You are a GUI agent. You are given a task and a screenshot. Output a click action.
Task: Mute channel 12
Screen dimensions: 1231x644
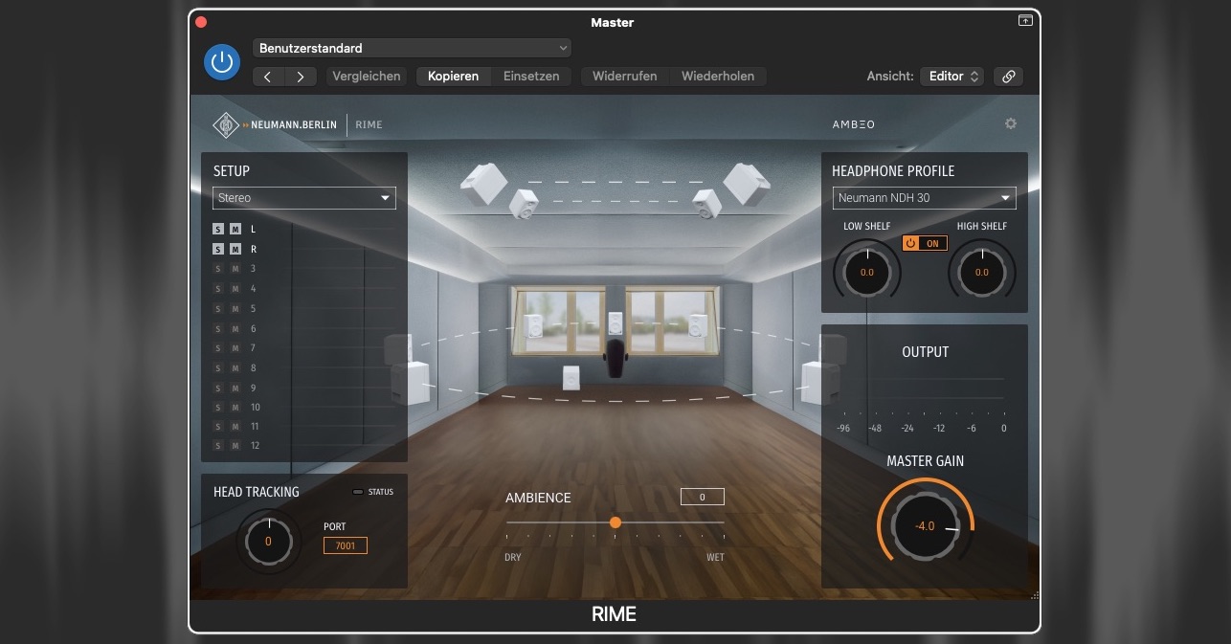235,446
